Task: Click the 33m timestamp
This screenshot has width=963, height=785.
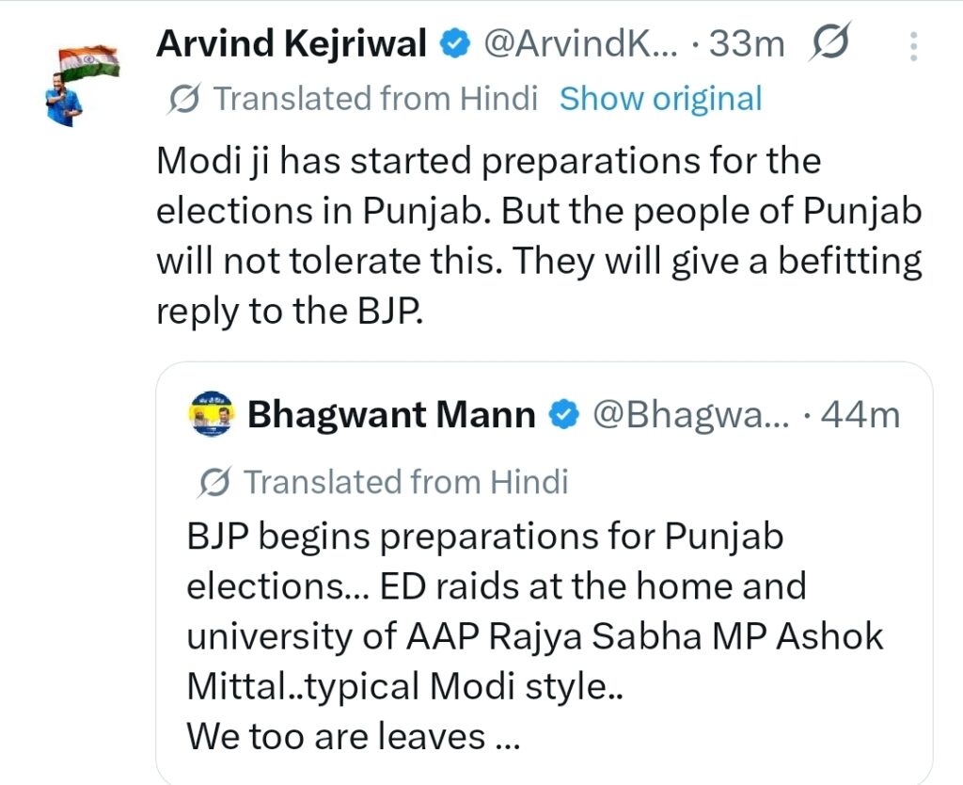Action: point(747,43)
